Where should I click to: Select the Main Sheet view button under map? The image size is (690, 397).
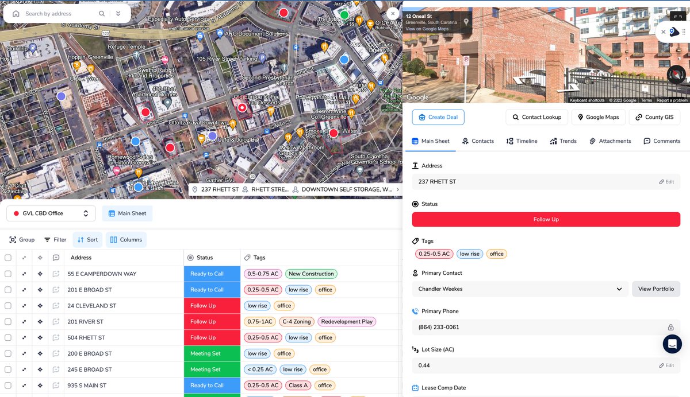coord(127,213)
